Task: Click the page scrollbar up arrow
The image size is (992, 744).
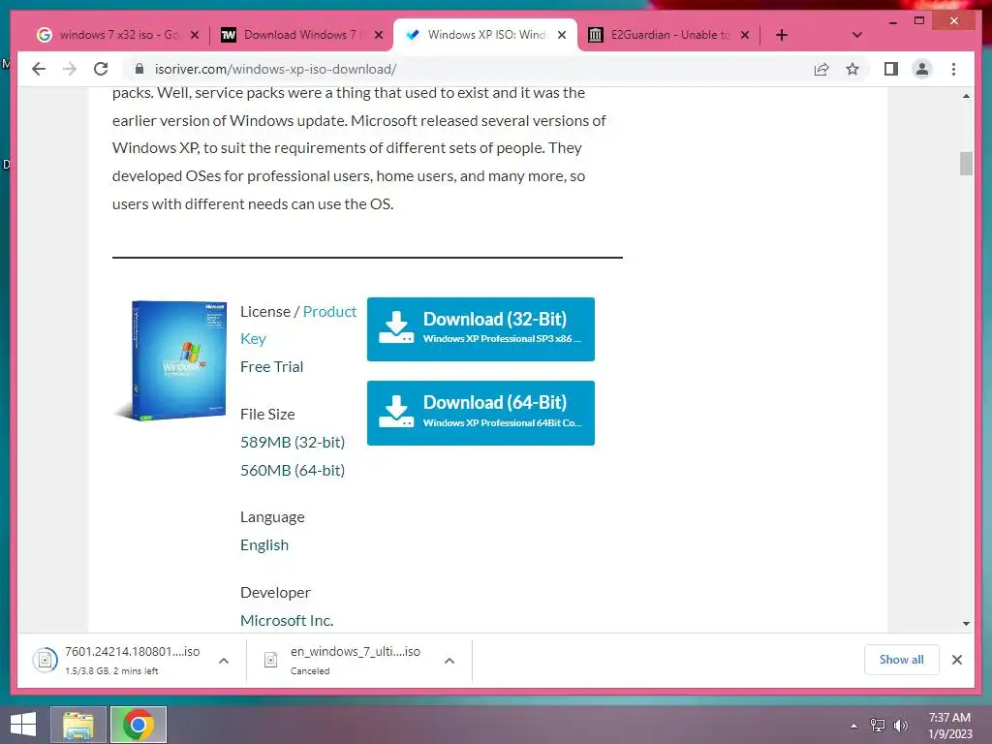Action: click(966, 96)
